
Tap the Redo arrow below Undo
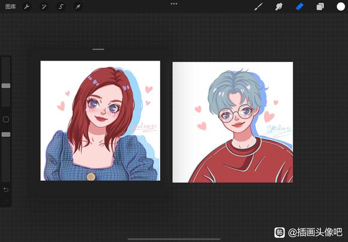pyautogui.click(x=6, y=202)
